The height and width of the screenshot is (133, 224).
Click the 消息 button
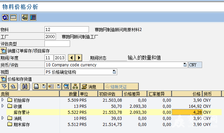[92, 87]
